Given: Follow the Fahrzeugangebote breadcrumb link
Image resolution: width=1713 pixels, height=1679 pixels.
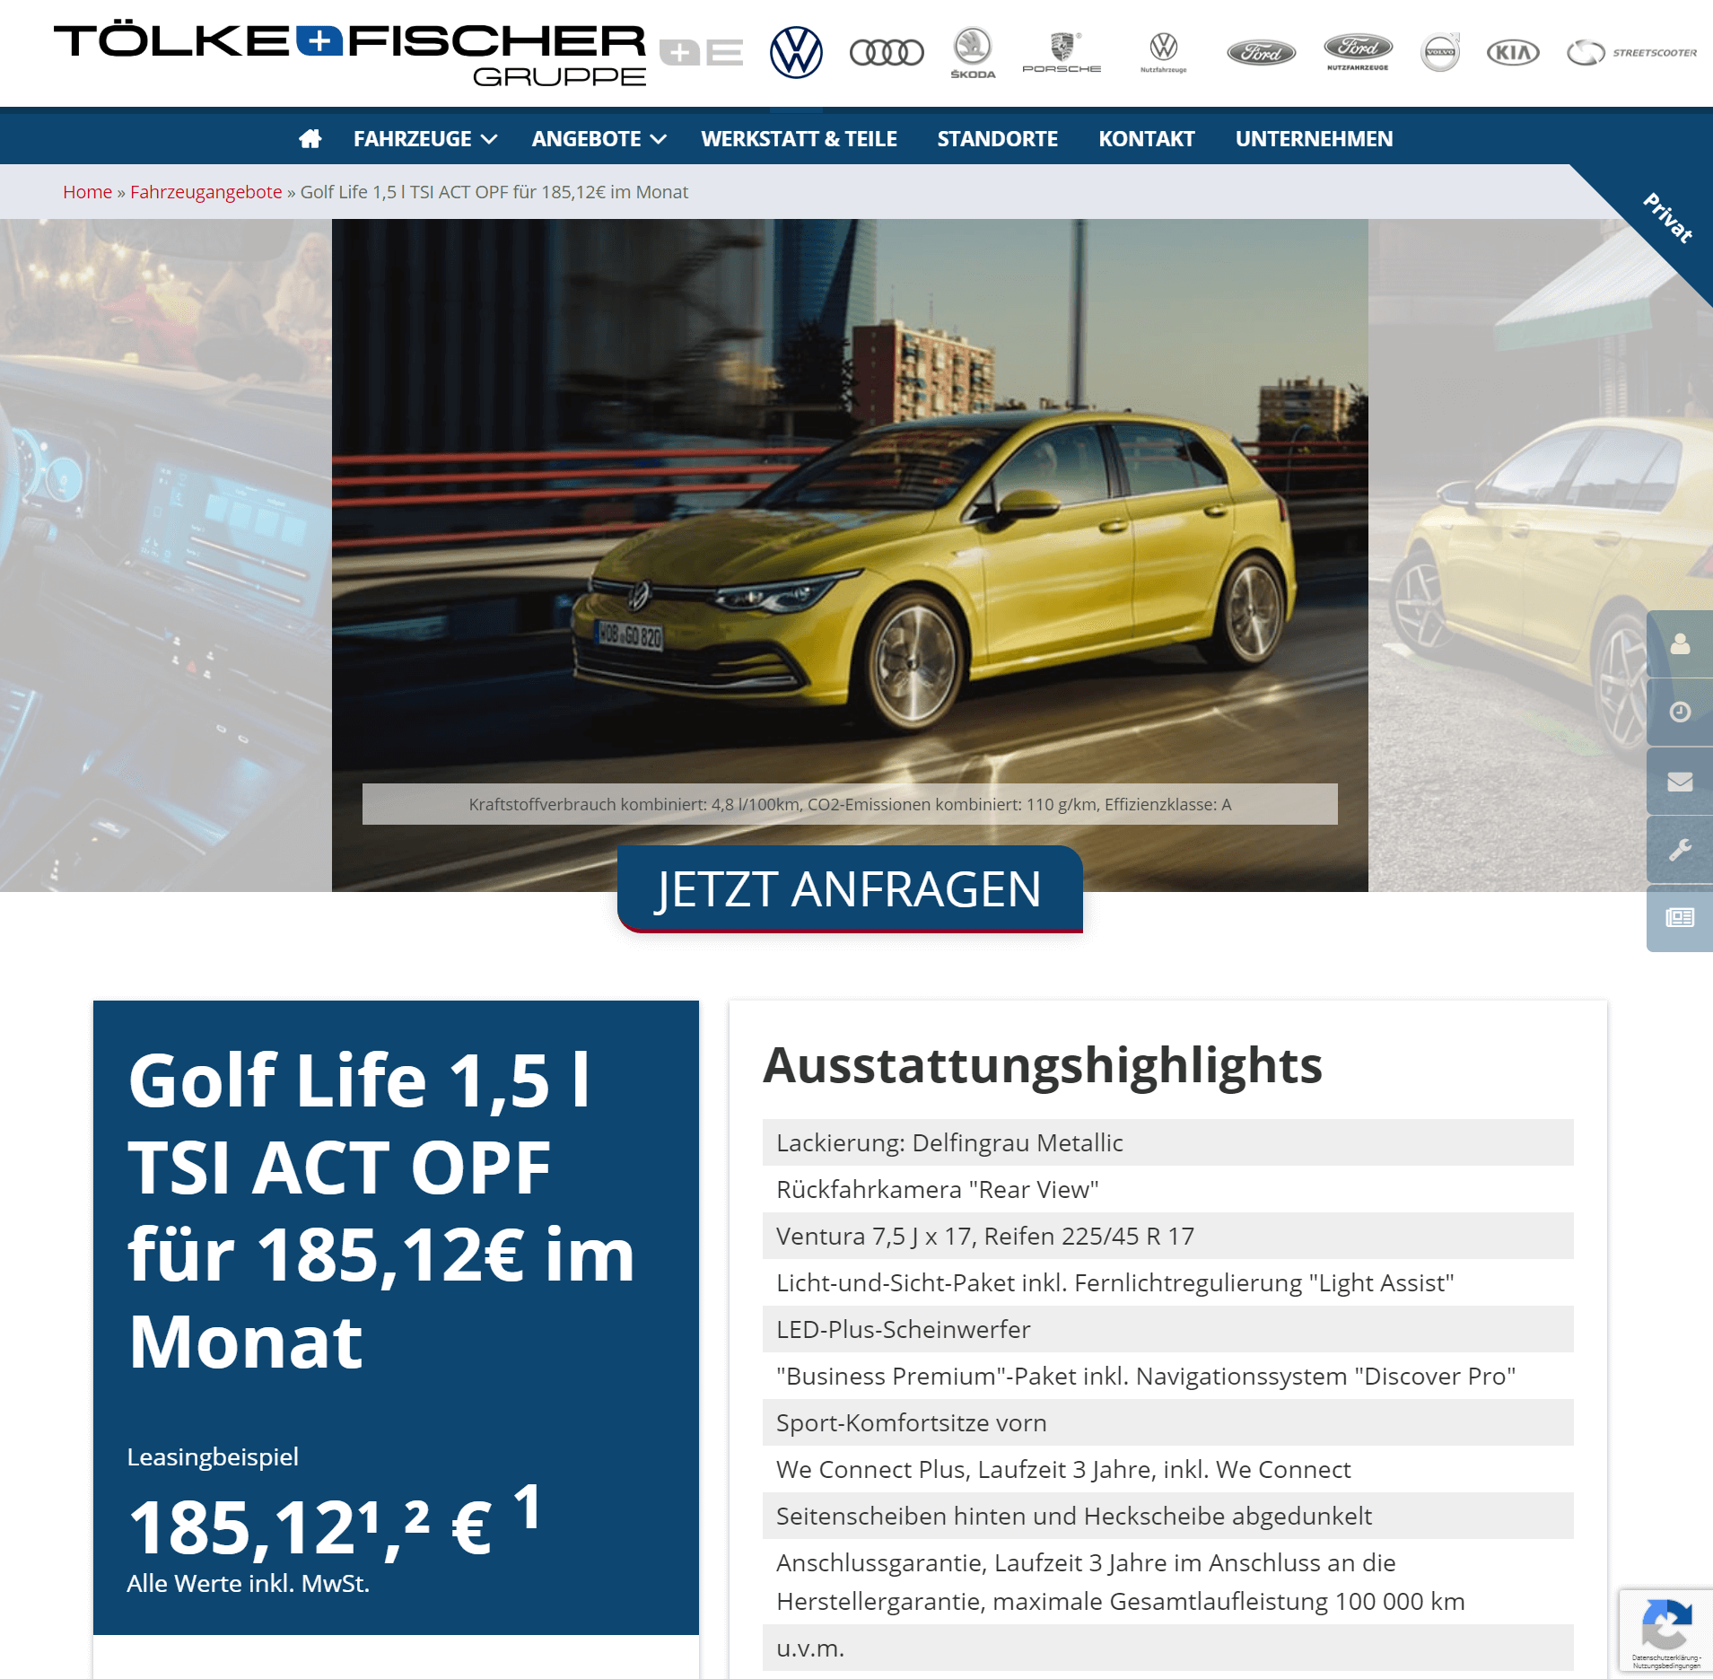Looking at the screenshot, I should coord(205,192).
